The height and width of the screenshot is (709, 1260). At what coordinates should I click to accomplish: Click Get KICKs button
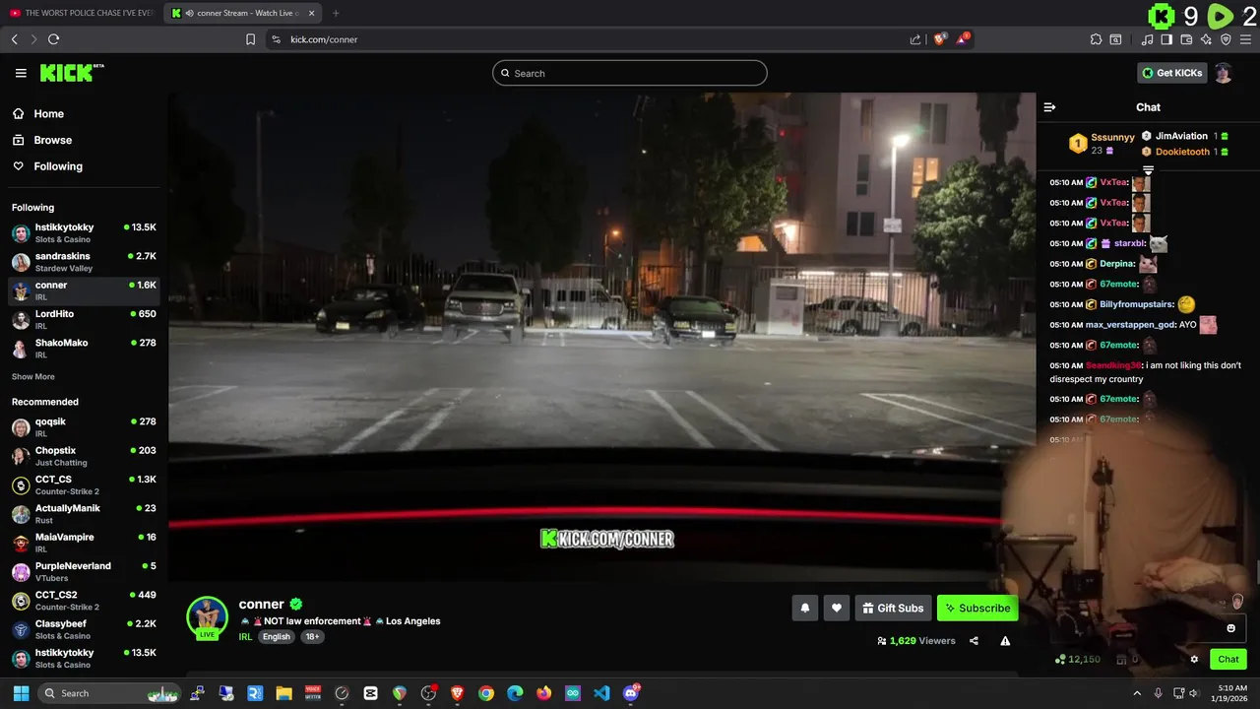click(1171, 73)
